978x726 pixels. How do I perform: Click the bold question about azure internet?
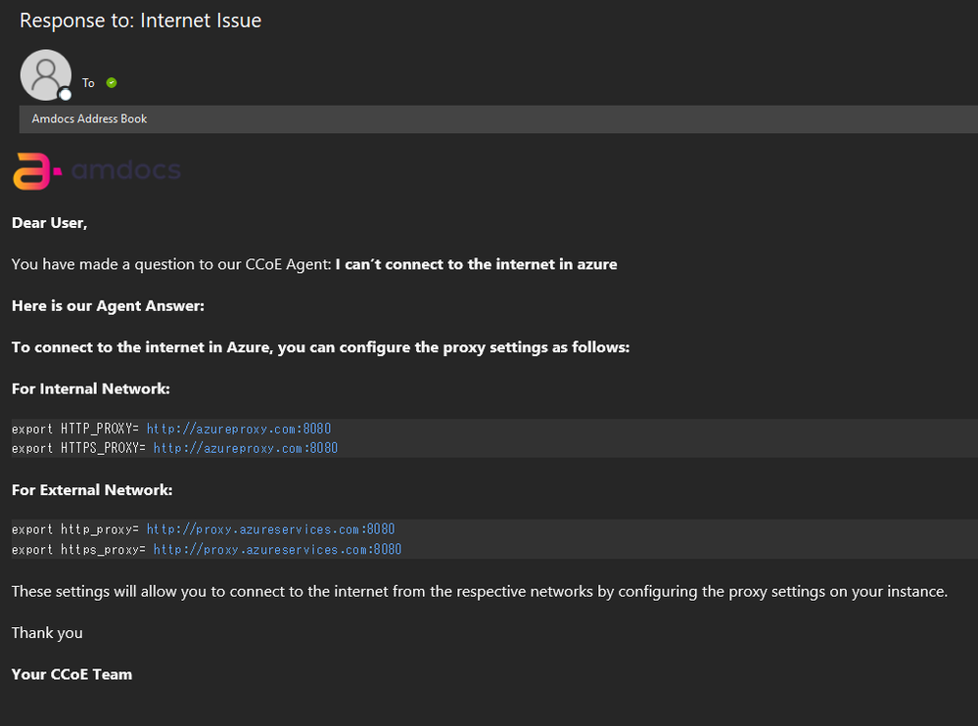pyautogui.click(x=476, y=264)
